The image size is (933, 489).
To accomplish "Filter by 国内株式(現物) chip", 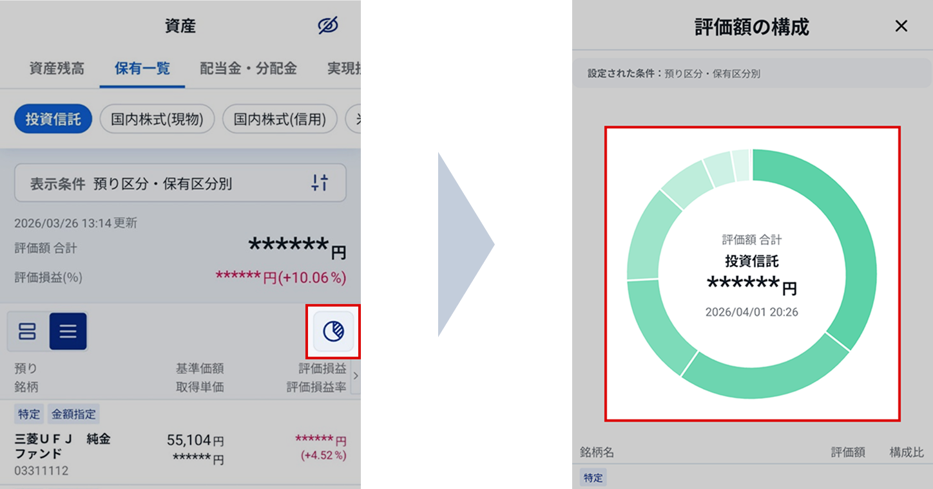I will pyautogui.click(x=157, y=119).
